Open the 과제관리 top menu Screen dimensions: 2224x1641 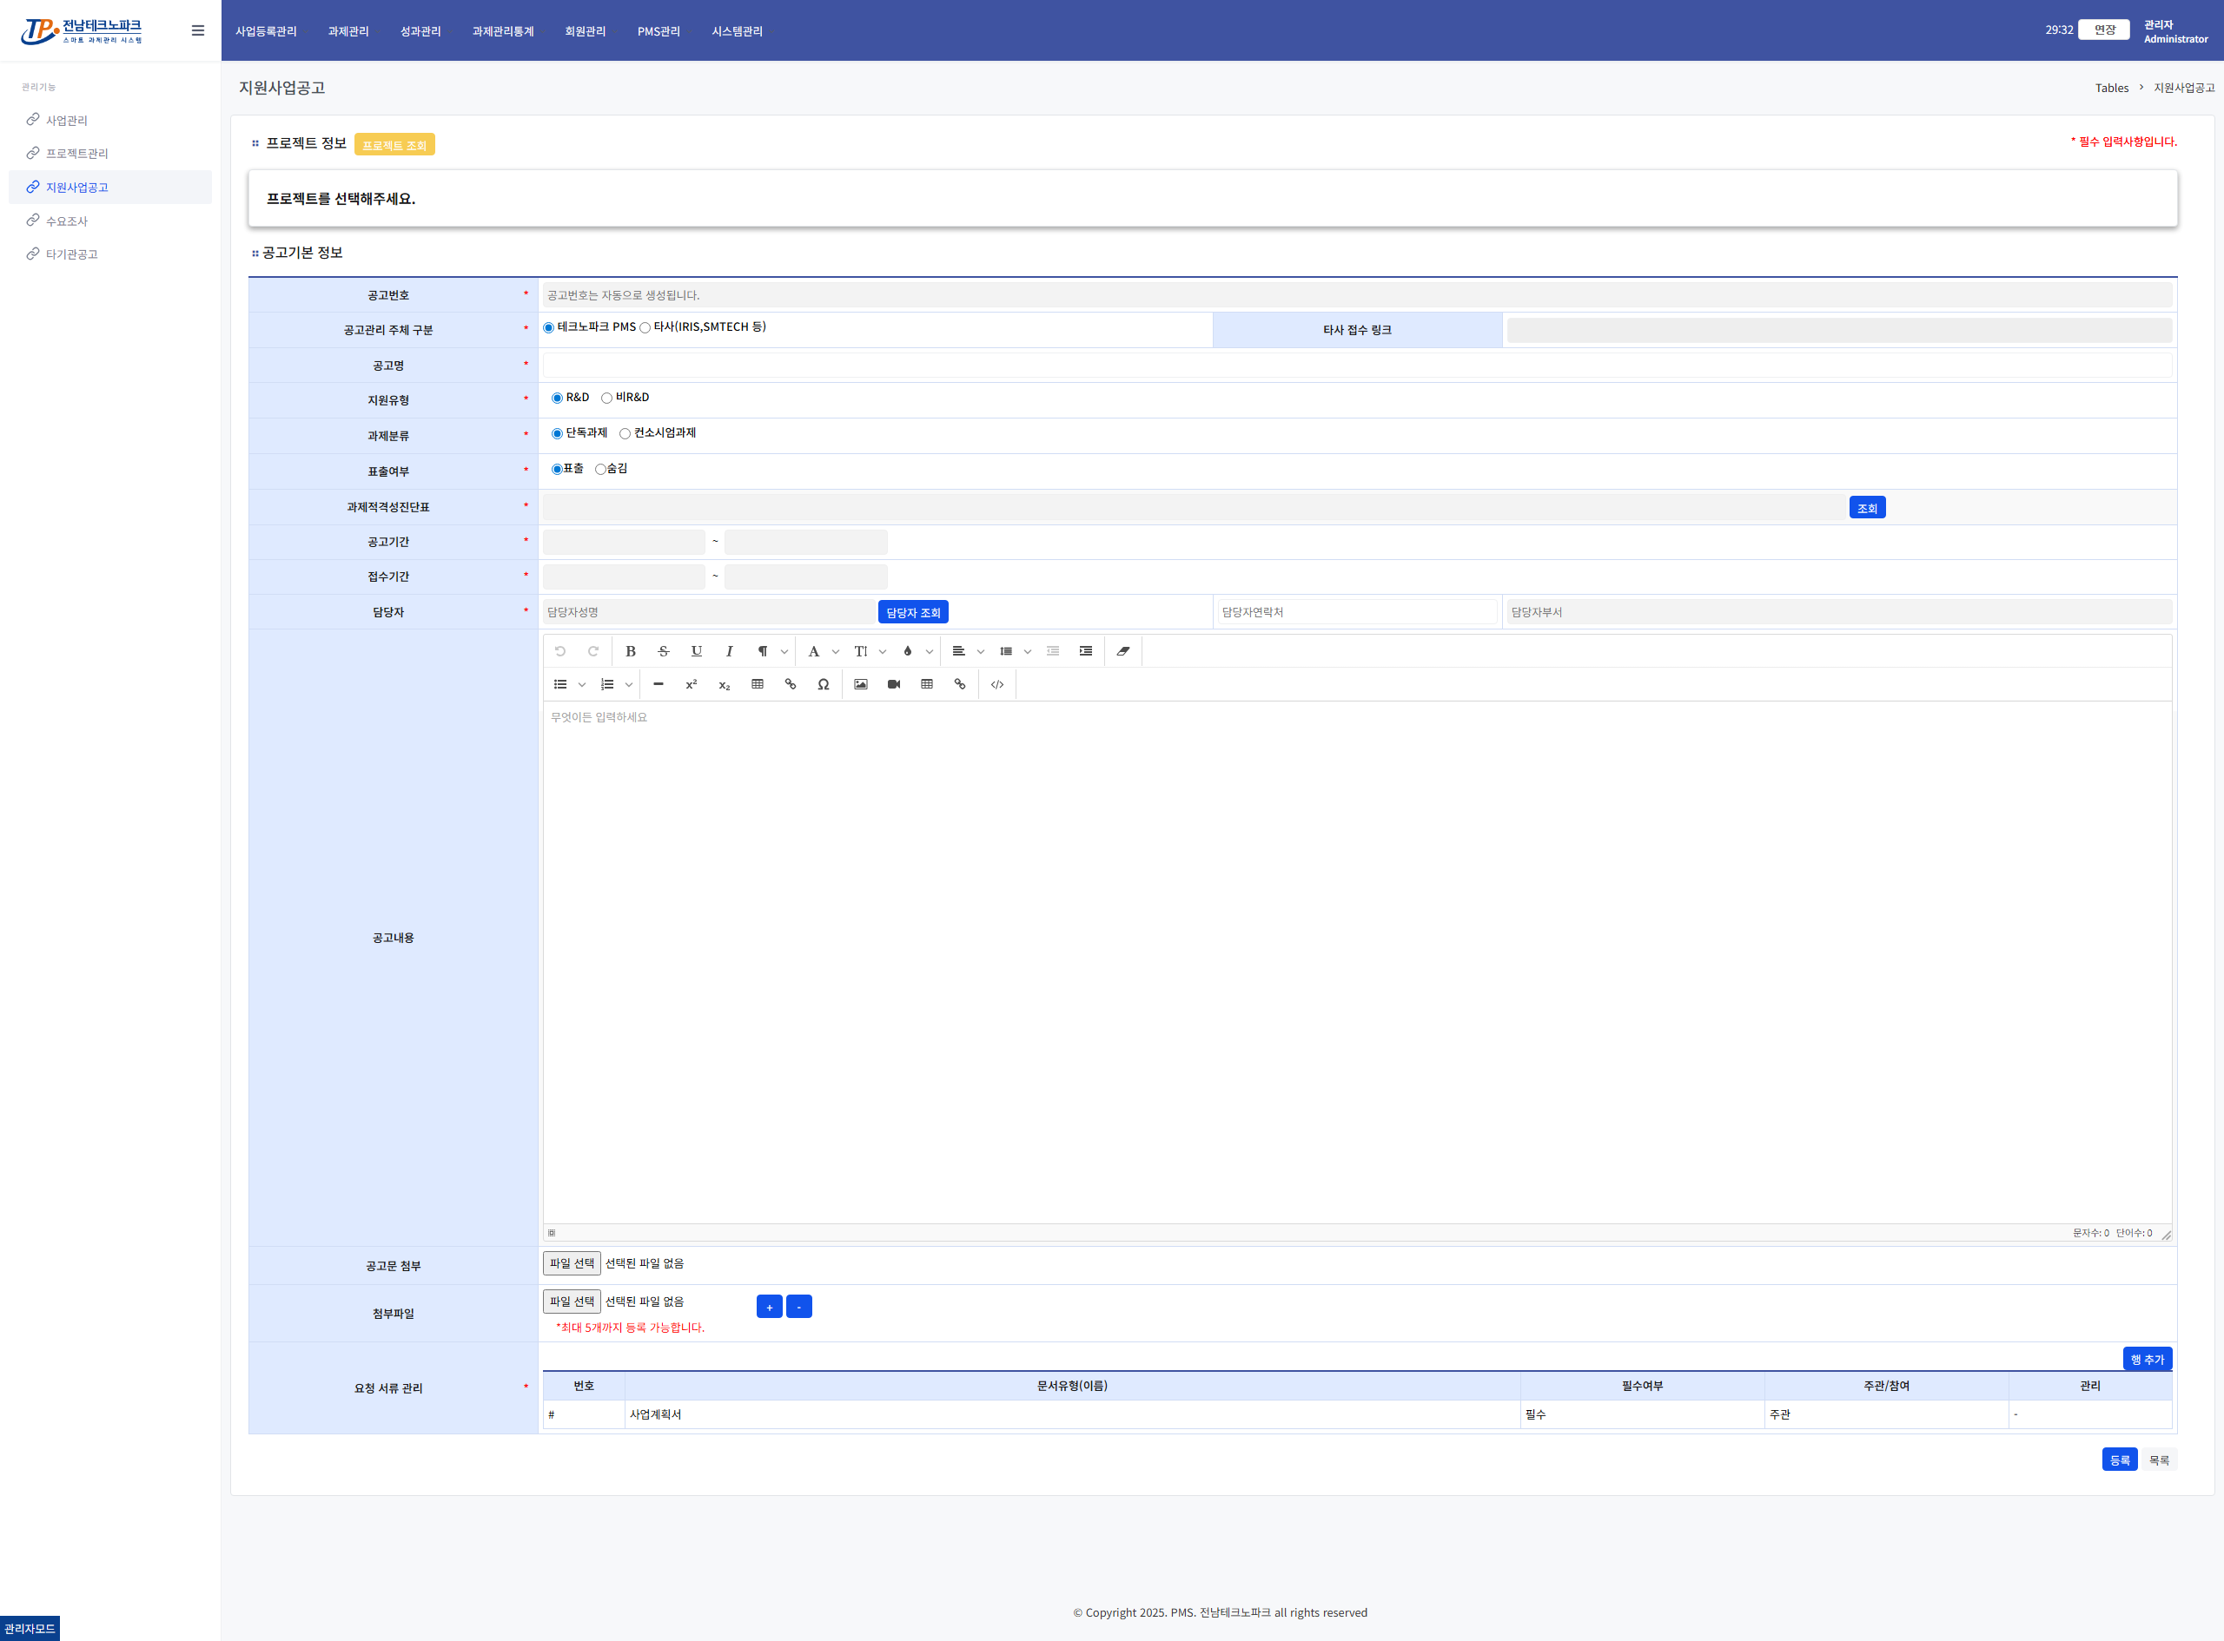(347, 30)
